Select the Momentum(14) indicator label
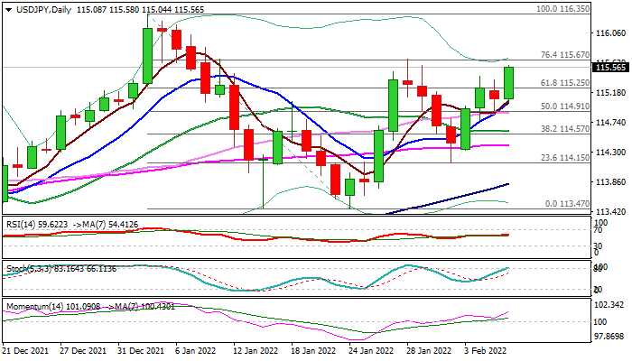Screen dimensions: 632x361 tap(36, 307)
